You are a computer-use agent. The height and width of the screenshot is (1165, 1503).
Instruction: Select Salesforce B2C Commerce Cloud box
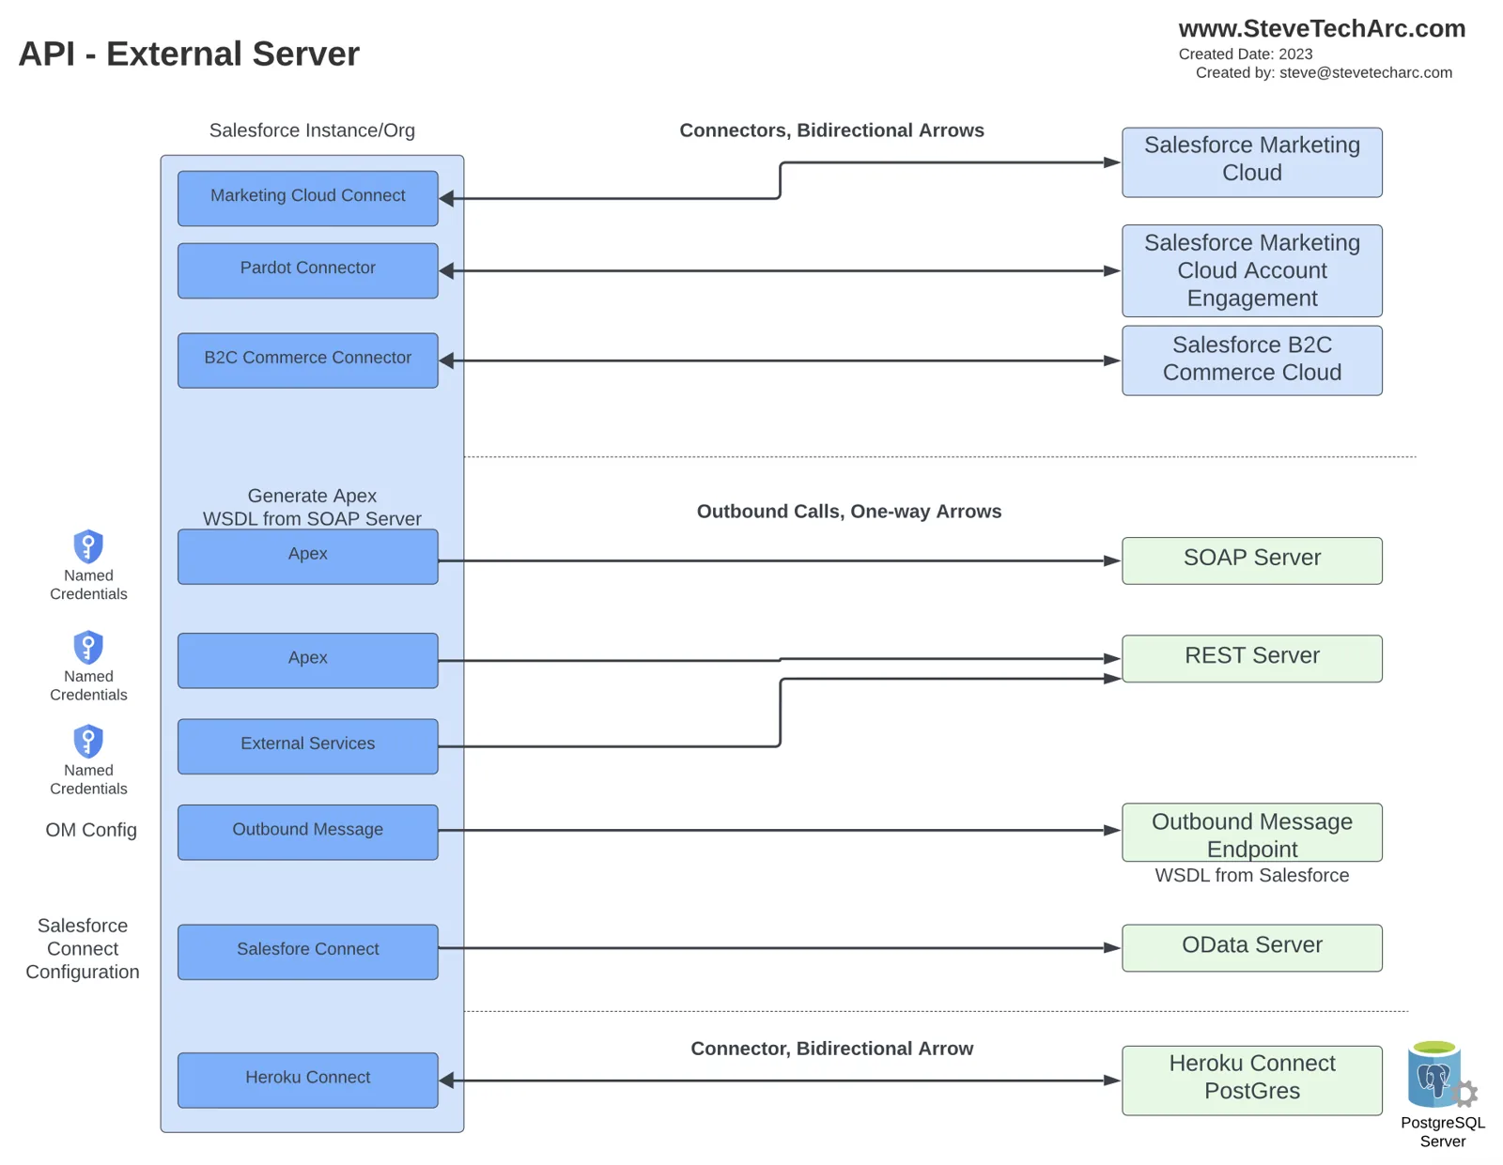[1252, 360]
